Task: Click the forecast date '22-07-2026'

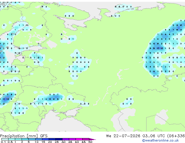Action: tap(127, 136)
